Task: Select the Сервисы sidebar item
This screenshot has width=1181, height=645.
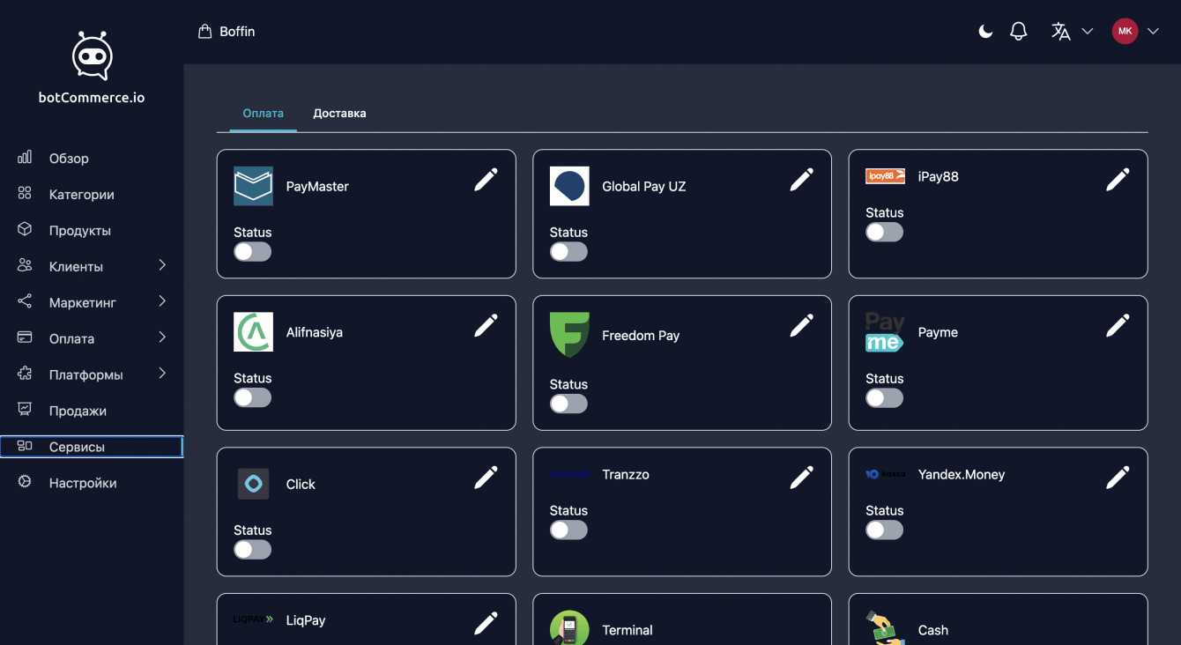Action: pos(92,447)
